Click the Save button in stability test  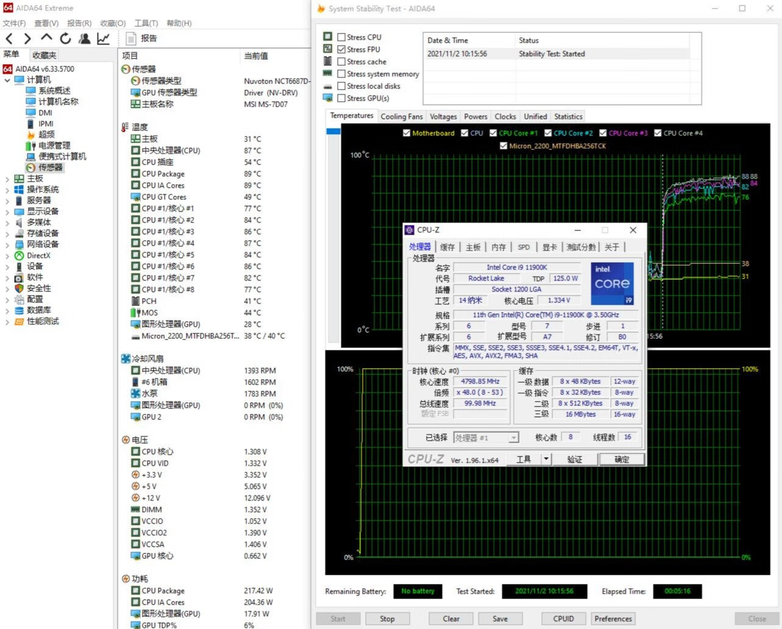click(x=500, y=619)
